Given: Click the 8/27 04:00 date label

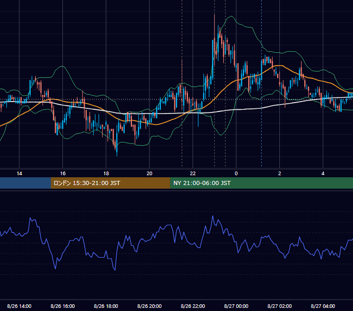Looking at the screenshot, I should pyautogui.click(x=323, y=306).
